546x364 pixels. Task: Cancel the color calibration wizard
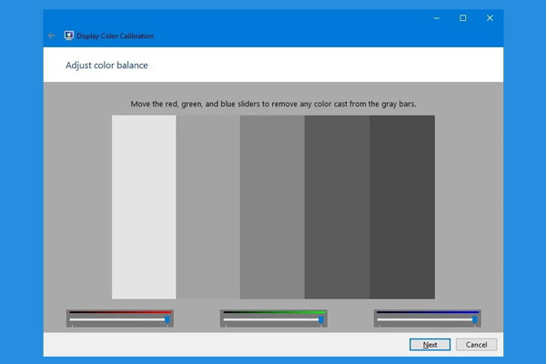(476, 345)
